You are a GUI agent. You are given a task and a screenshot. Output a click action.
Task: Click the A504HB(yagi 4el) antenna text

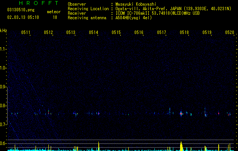click(x=134, y=18)
